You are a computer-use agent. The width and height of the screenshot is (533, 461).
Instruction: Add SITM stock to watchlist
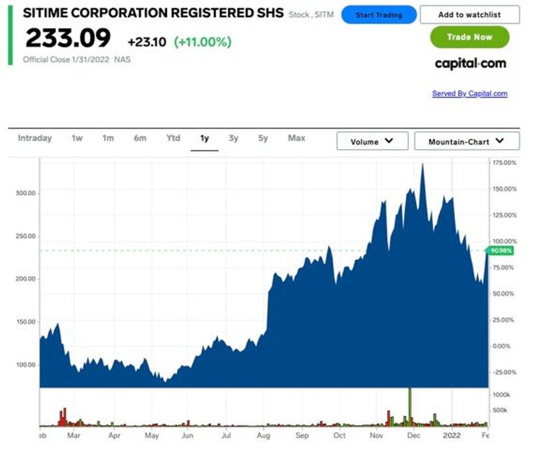[470, 15]
